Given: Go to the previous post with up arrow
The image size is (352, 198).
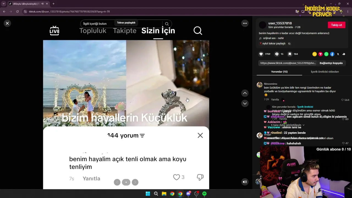Looking at the screenshot, I should coord(245,93).
